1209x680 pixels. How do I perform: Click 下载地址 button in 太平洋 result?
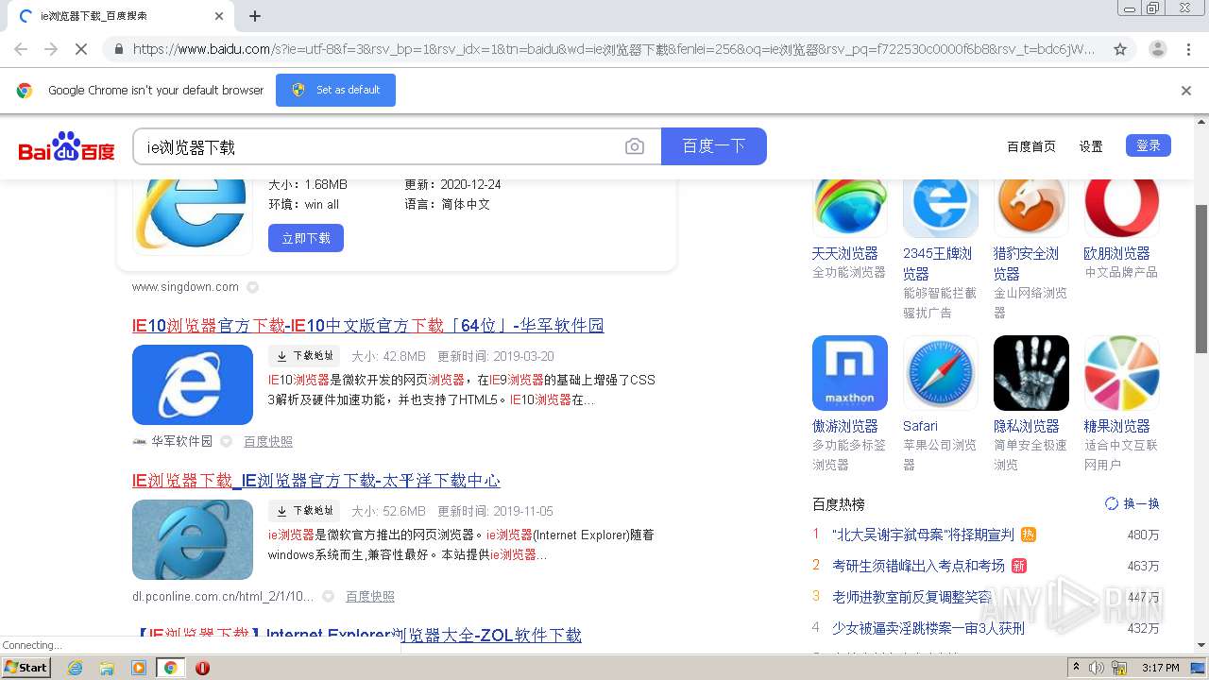pyautogui.click(x=304, y=511)
